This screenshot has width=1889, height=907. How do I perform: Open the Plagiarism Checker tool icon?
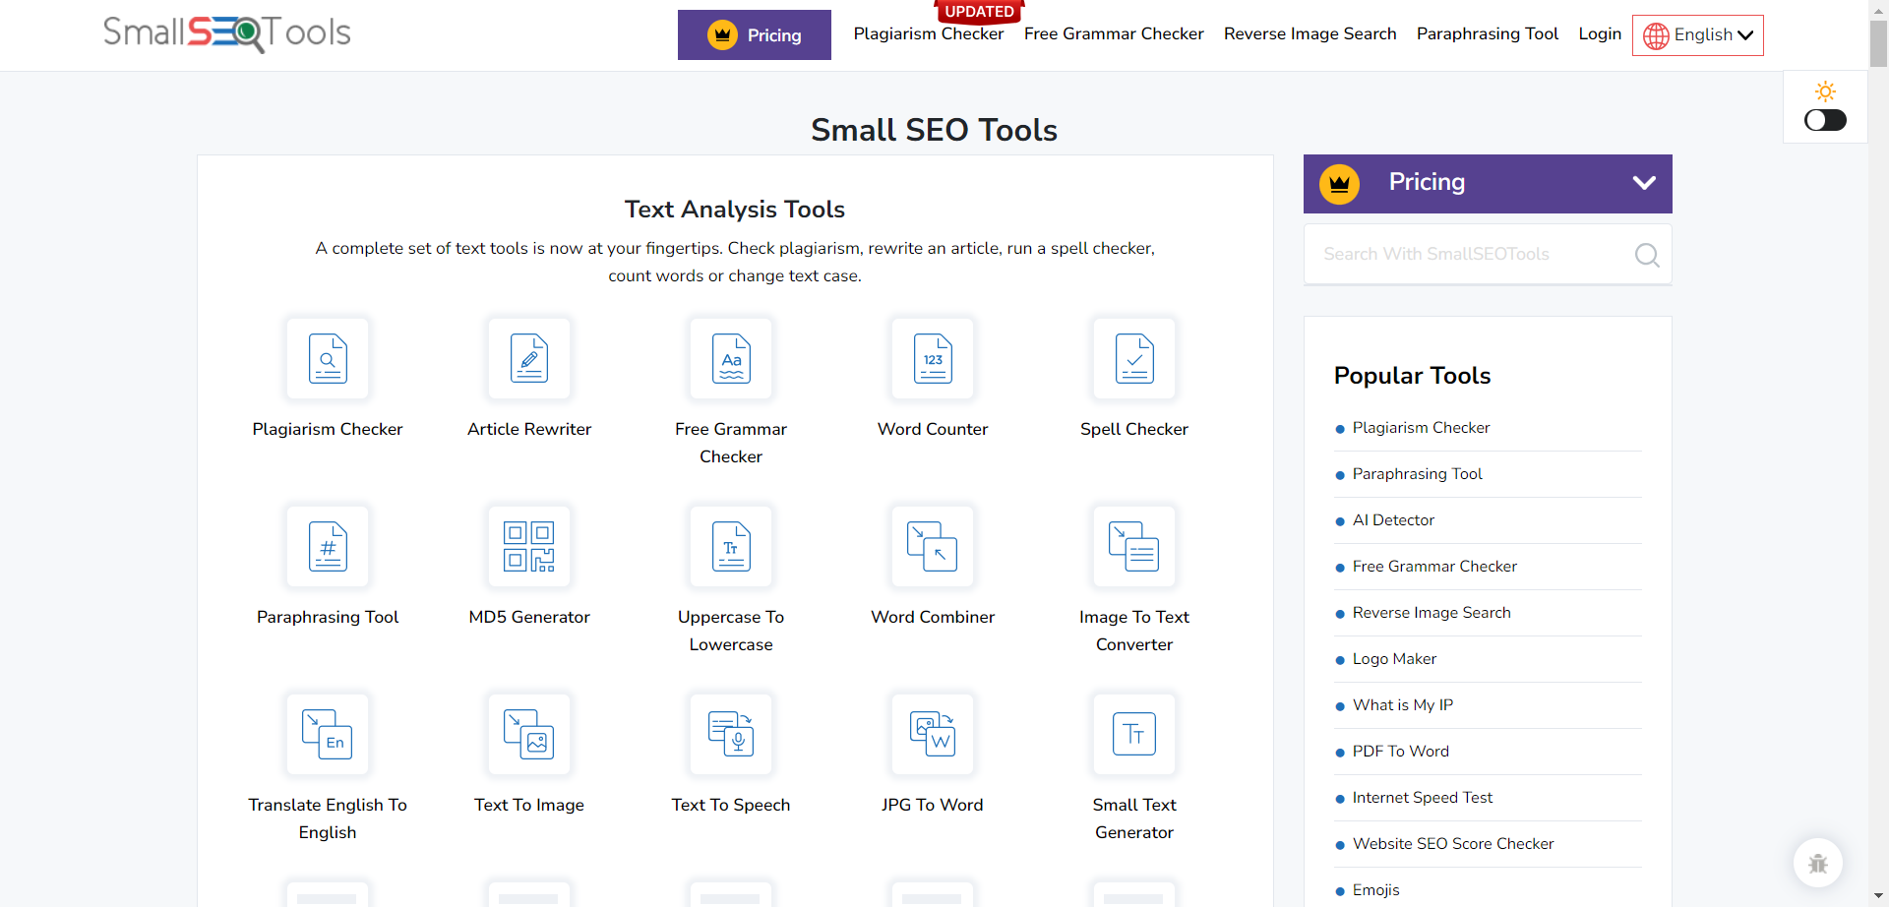pyautogui.click(x=329, y=358)
